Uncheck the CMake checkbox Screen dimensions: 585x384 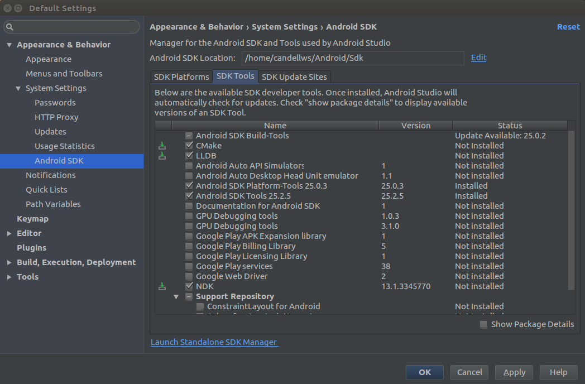tap(189, 146)
